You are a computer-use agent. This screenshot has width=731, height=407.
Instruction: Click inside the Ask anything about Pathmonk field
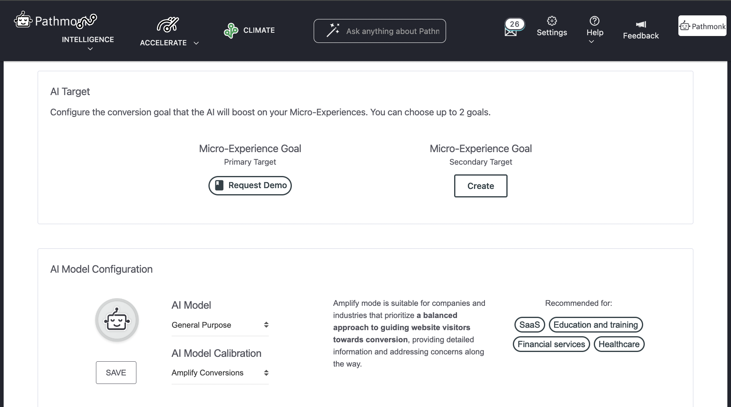pos(393,31)
